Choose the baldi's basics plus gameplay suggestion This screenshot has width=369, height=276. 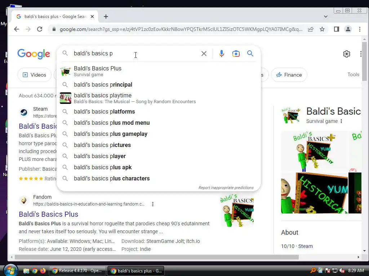[x=159, y=134]
